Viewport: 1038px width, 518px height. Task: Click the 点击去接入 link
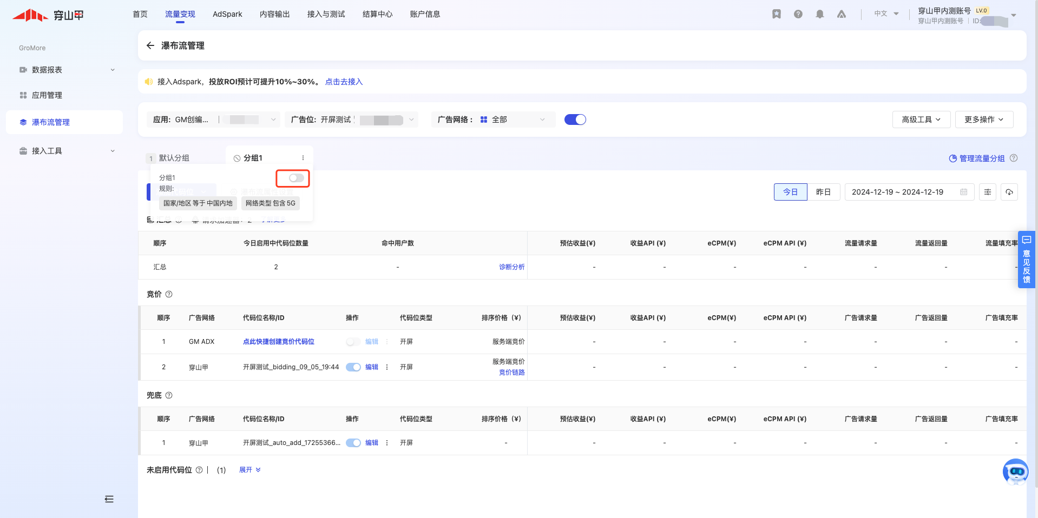pyautogui.click(x=344, y=82)
